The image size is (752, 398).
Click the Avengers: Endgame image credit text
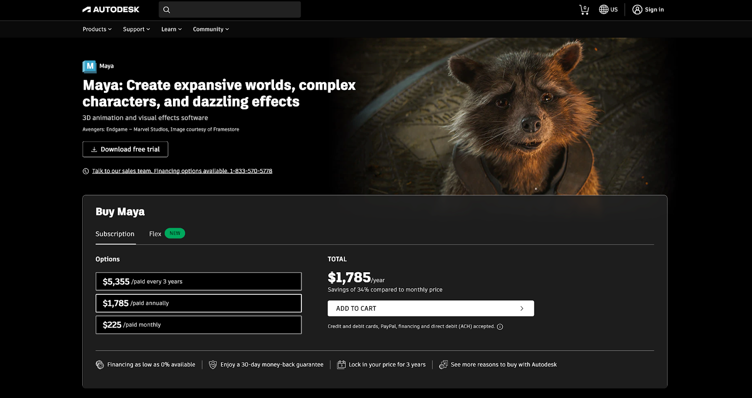161,130
